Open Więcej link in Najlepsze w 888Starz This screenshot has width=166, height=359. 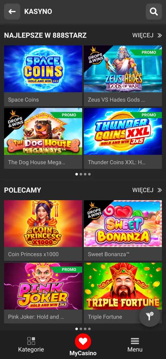click(x=143, y=35)
